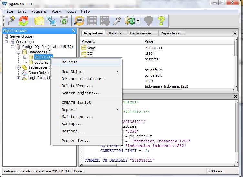The height and width of the screenshot is (177, 243).
Task: Select the postgres database tree item
Action: tap(41, 62)
